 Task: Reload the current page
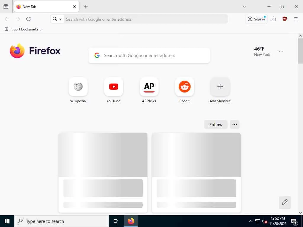(28, 19)
